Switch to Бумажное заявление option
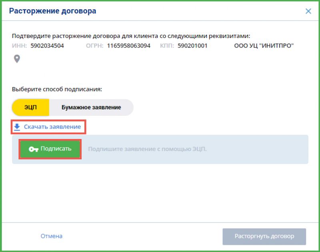The image size is (320, 252). point(91,107)
